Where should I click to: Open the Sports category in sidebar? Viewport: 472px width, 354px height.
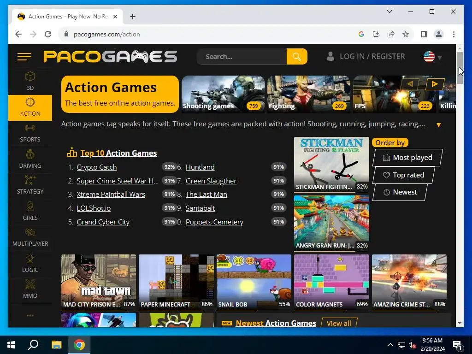tap(30, 134)
